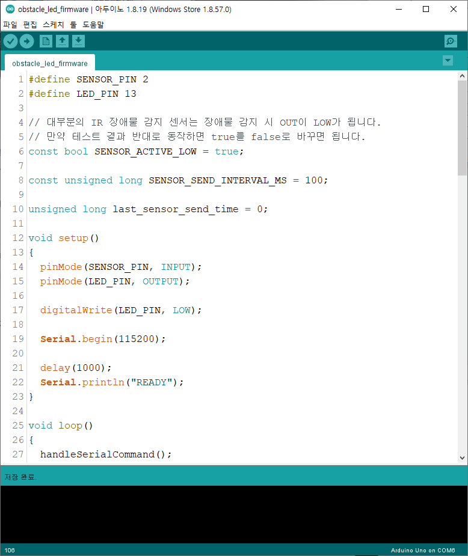The image size is (468, 556).
Task: Click 'INPUT' keyword on line 14
Action: tap(176, 267)
